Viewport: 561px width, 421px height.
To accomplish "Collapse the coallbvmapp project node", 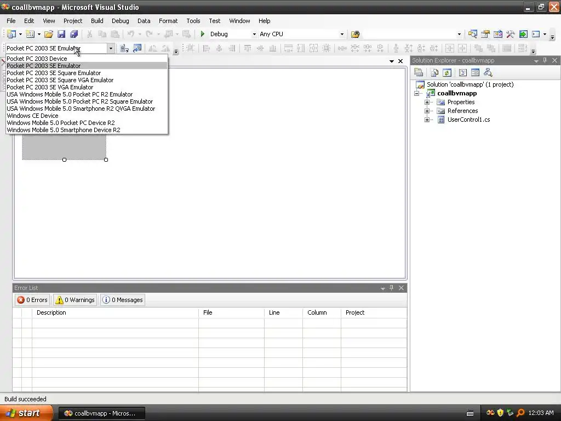I will point(416,93).
